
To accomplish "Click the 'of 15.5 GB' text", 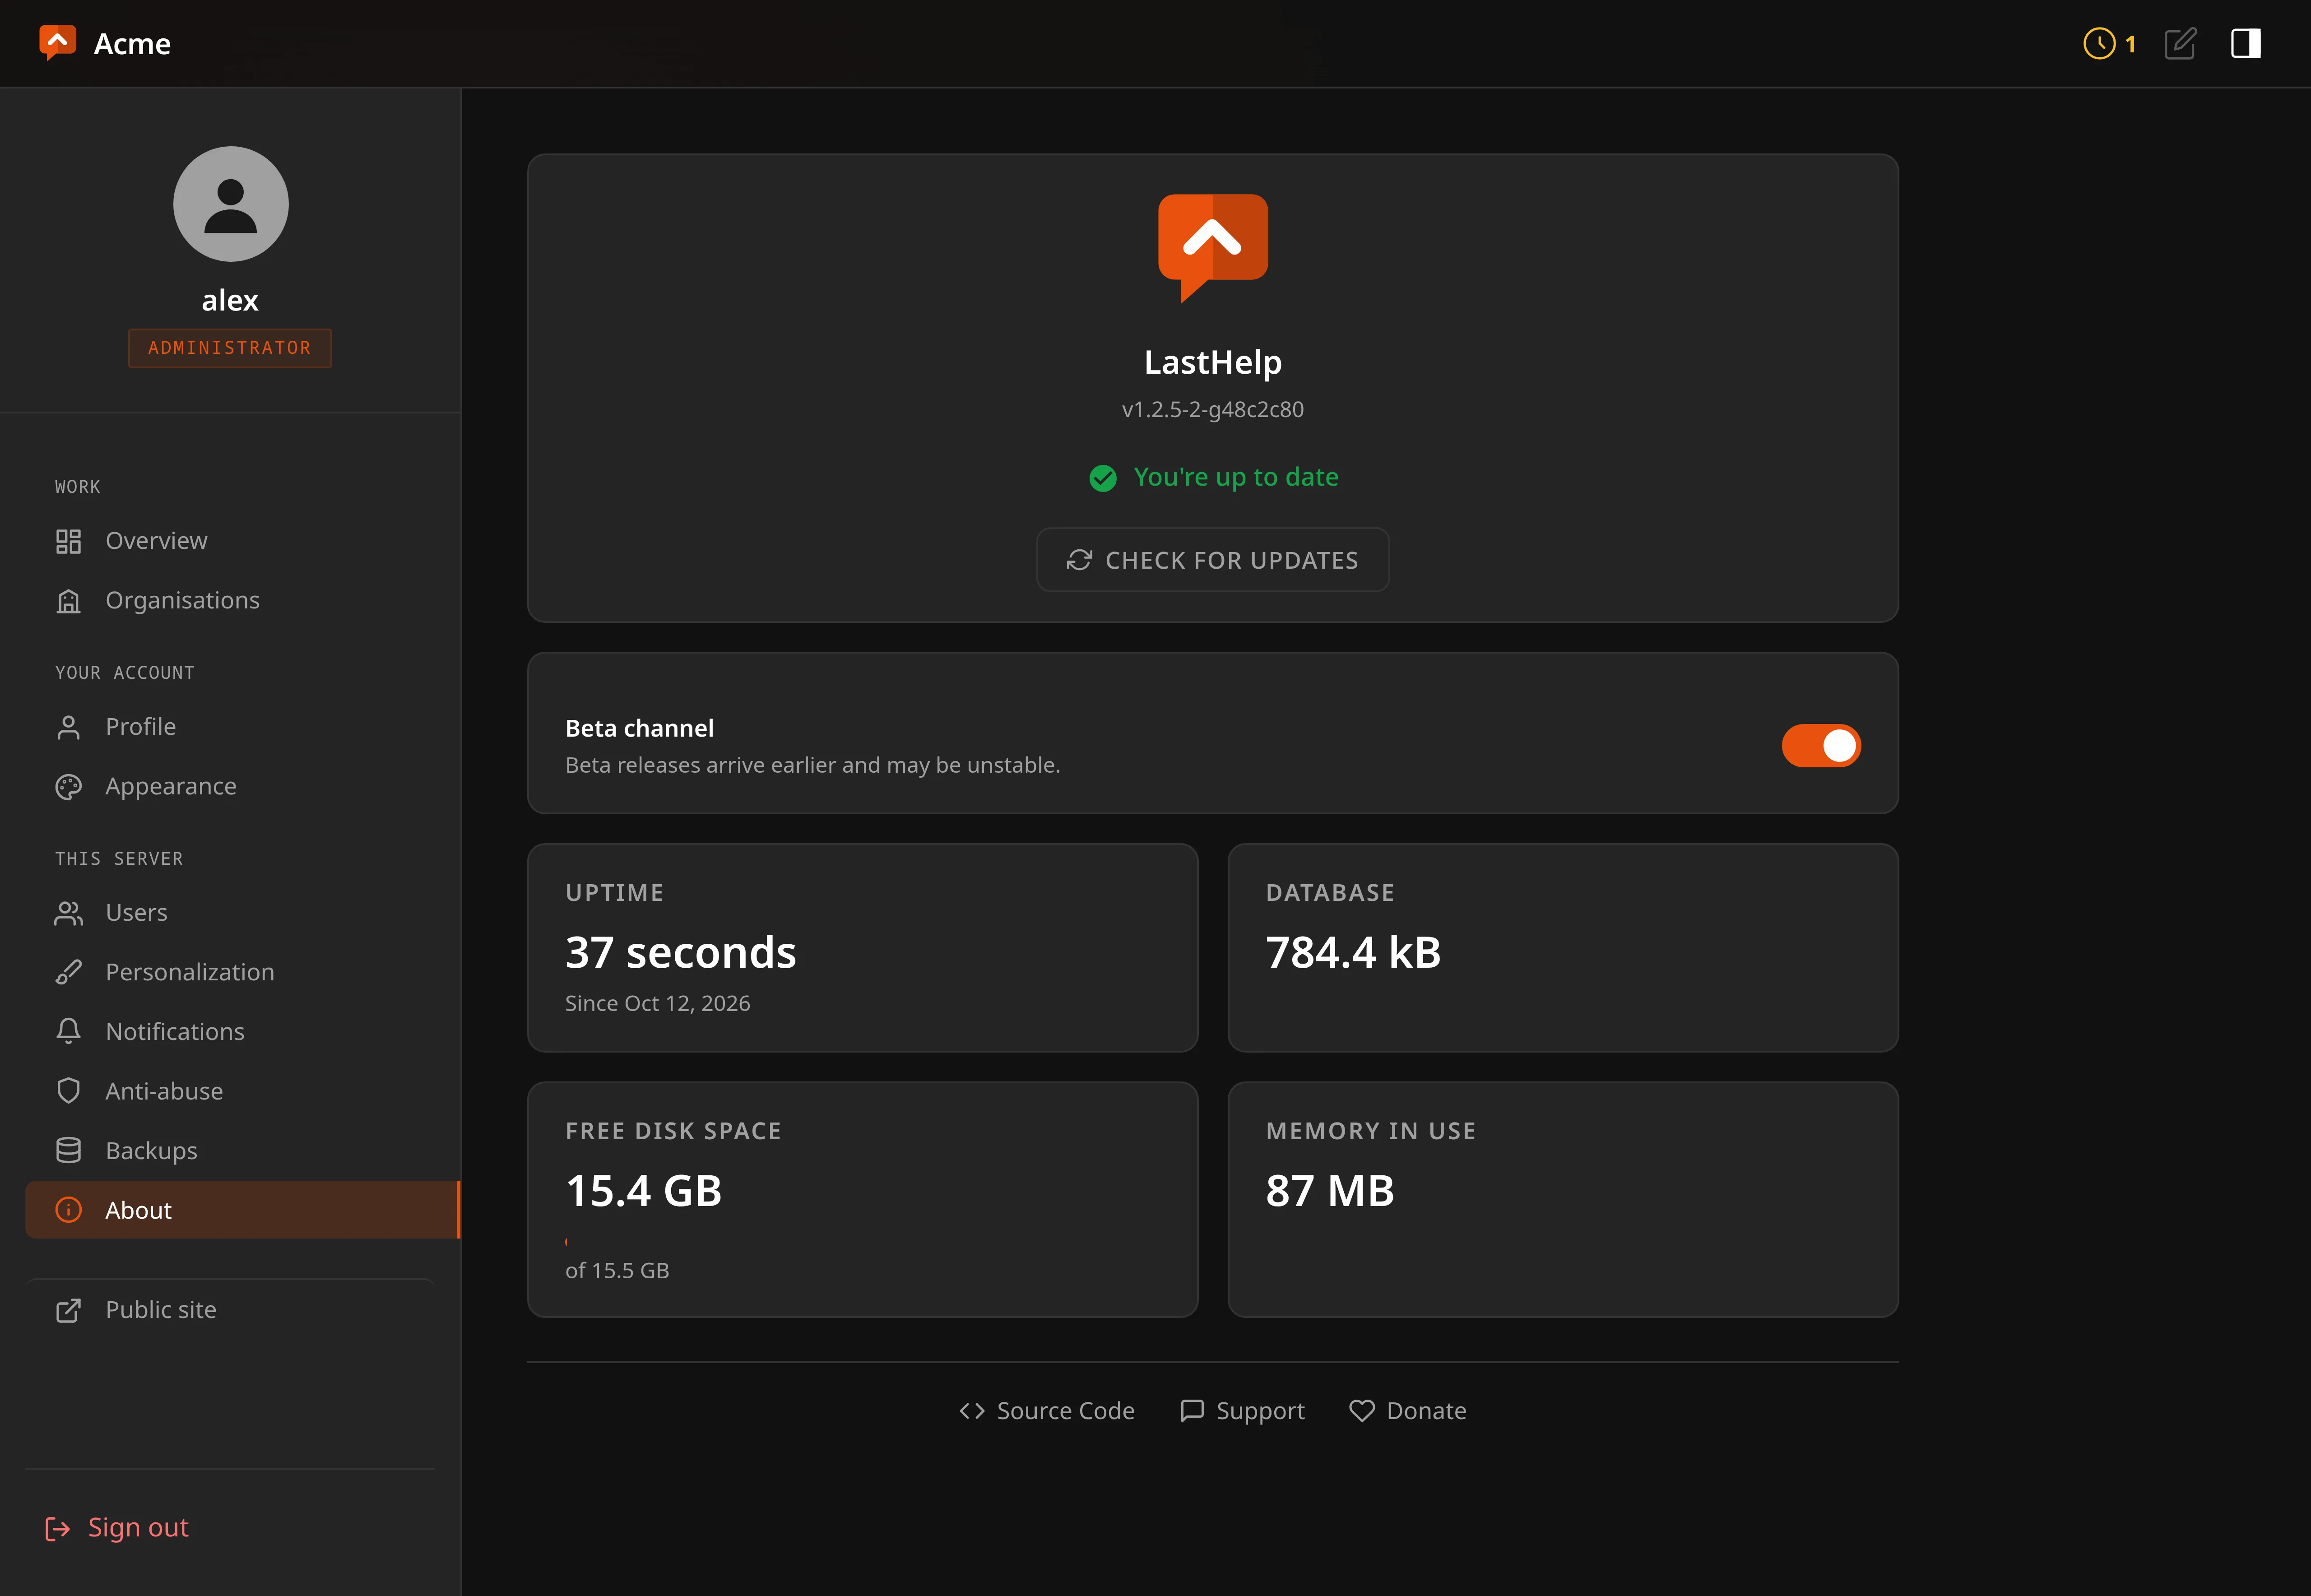I will coord(617,1271).
